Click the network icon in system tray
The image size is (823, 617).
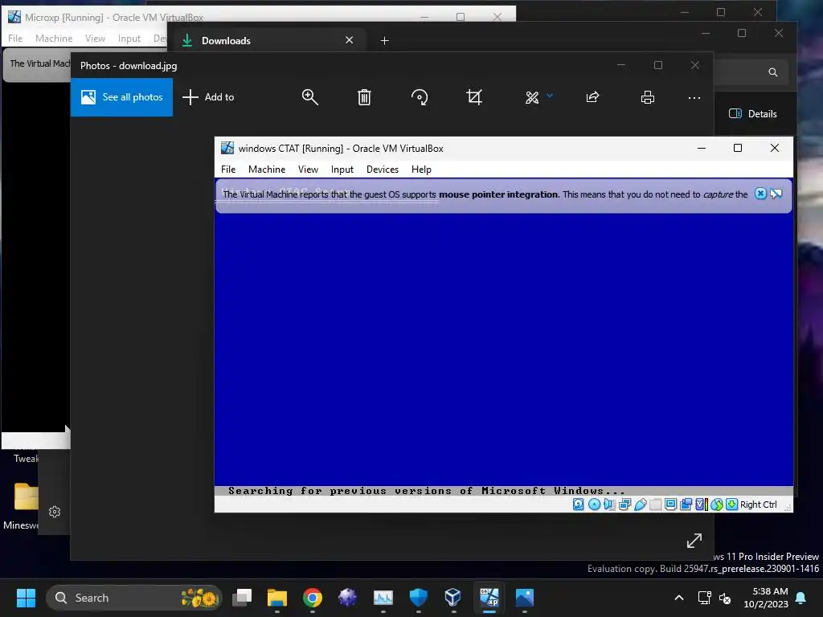click(x=704, y=598)
